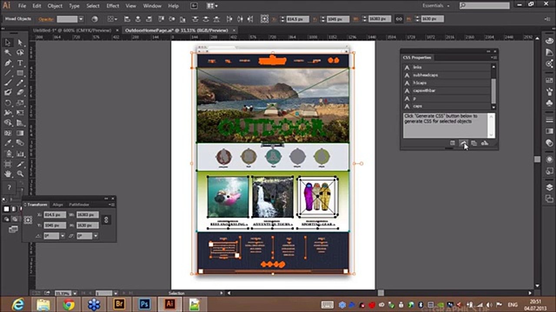This screenshot has height=312, width=556.
Task: Select the Artboard tool
Action: pyautogui.click(x=8, y=164)
